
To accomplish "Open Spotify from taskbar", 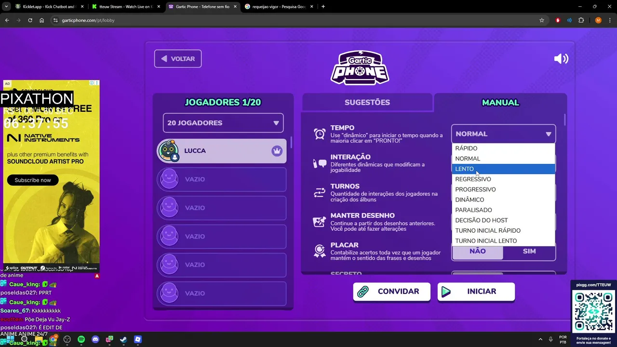I will coord(81,340).
